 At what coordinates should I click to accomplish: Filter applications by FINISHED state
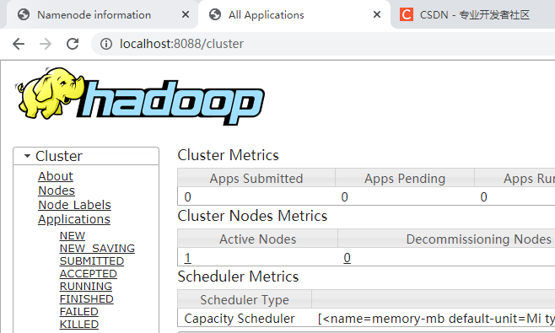tap(86, 299)
